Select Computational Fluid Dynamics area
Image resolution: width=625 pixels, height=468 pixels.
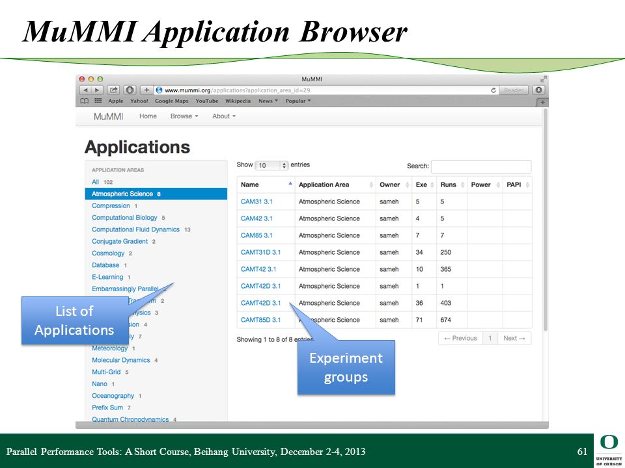click(135, 229)
